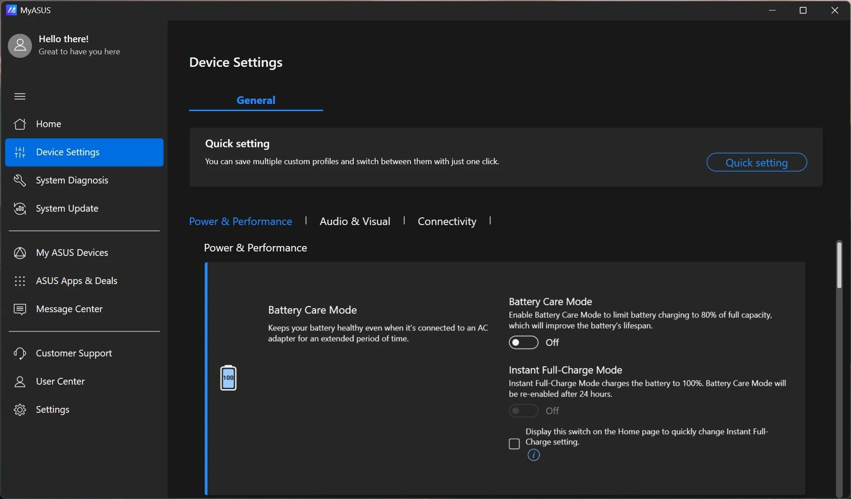This screenshot has height=499, width=851.
Task: Click the Settings gear icon
Action: 20,410
